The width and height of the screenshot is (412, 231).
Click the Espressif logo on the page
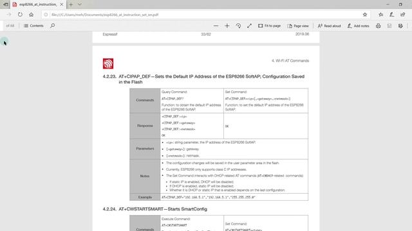tap(108, 64)
